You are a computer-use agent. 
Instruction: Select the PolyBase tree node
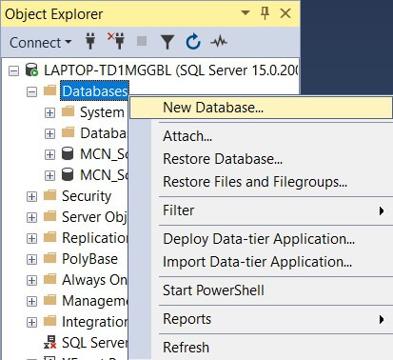click(89, 259)
